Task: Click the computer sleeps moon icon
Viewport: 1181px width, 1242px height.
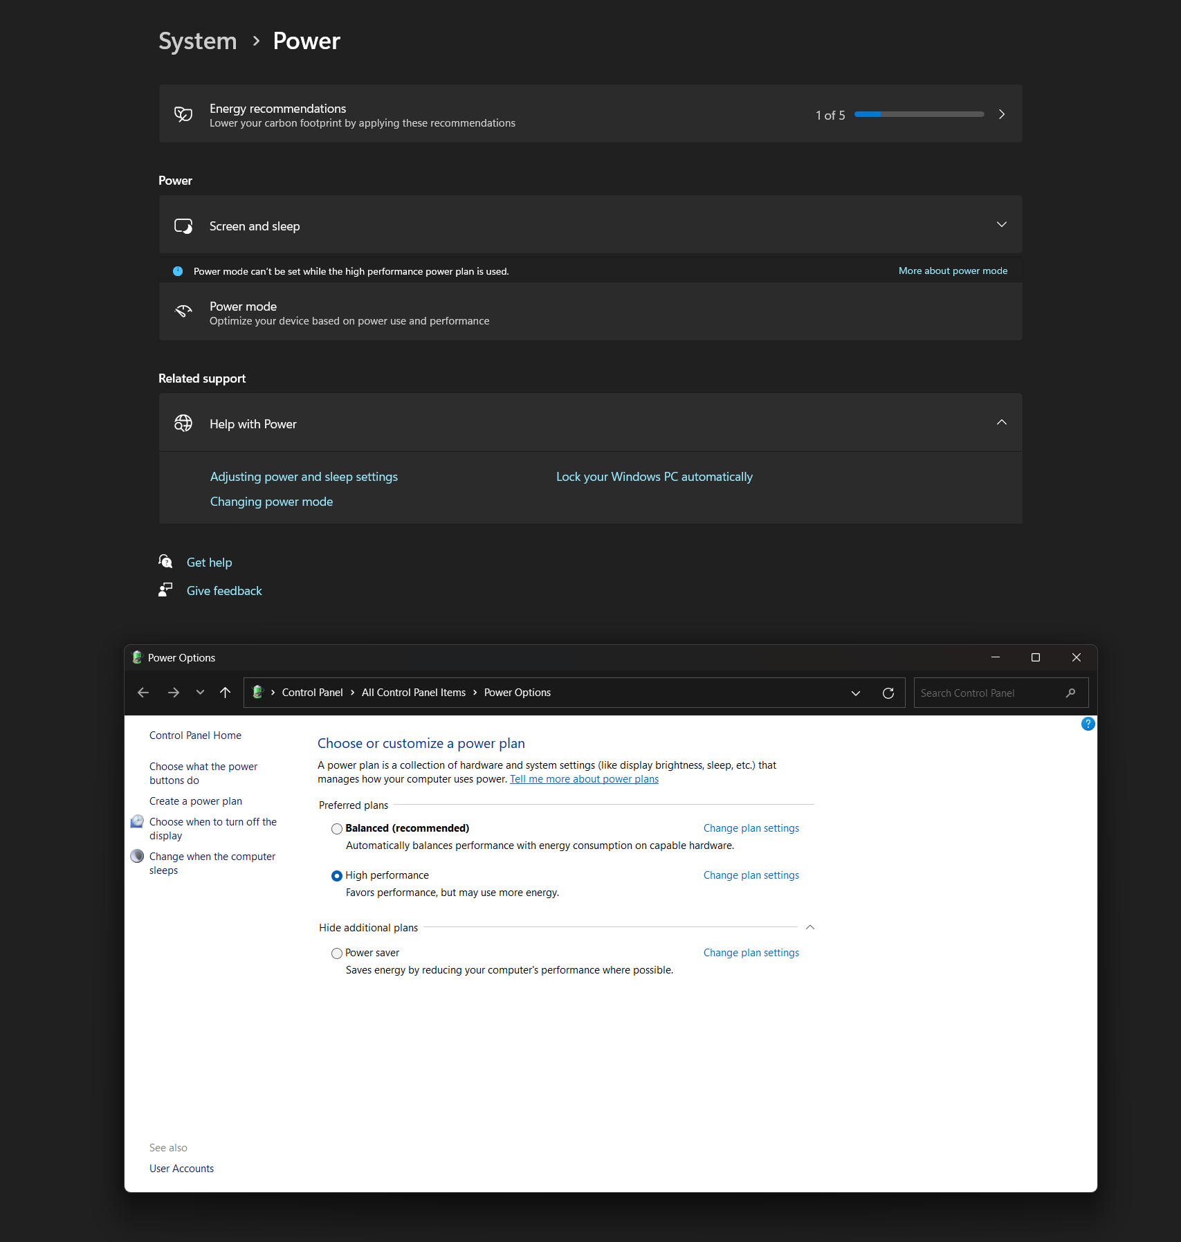Action: tap(137, 856)
